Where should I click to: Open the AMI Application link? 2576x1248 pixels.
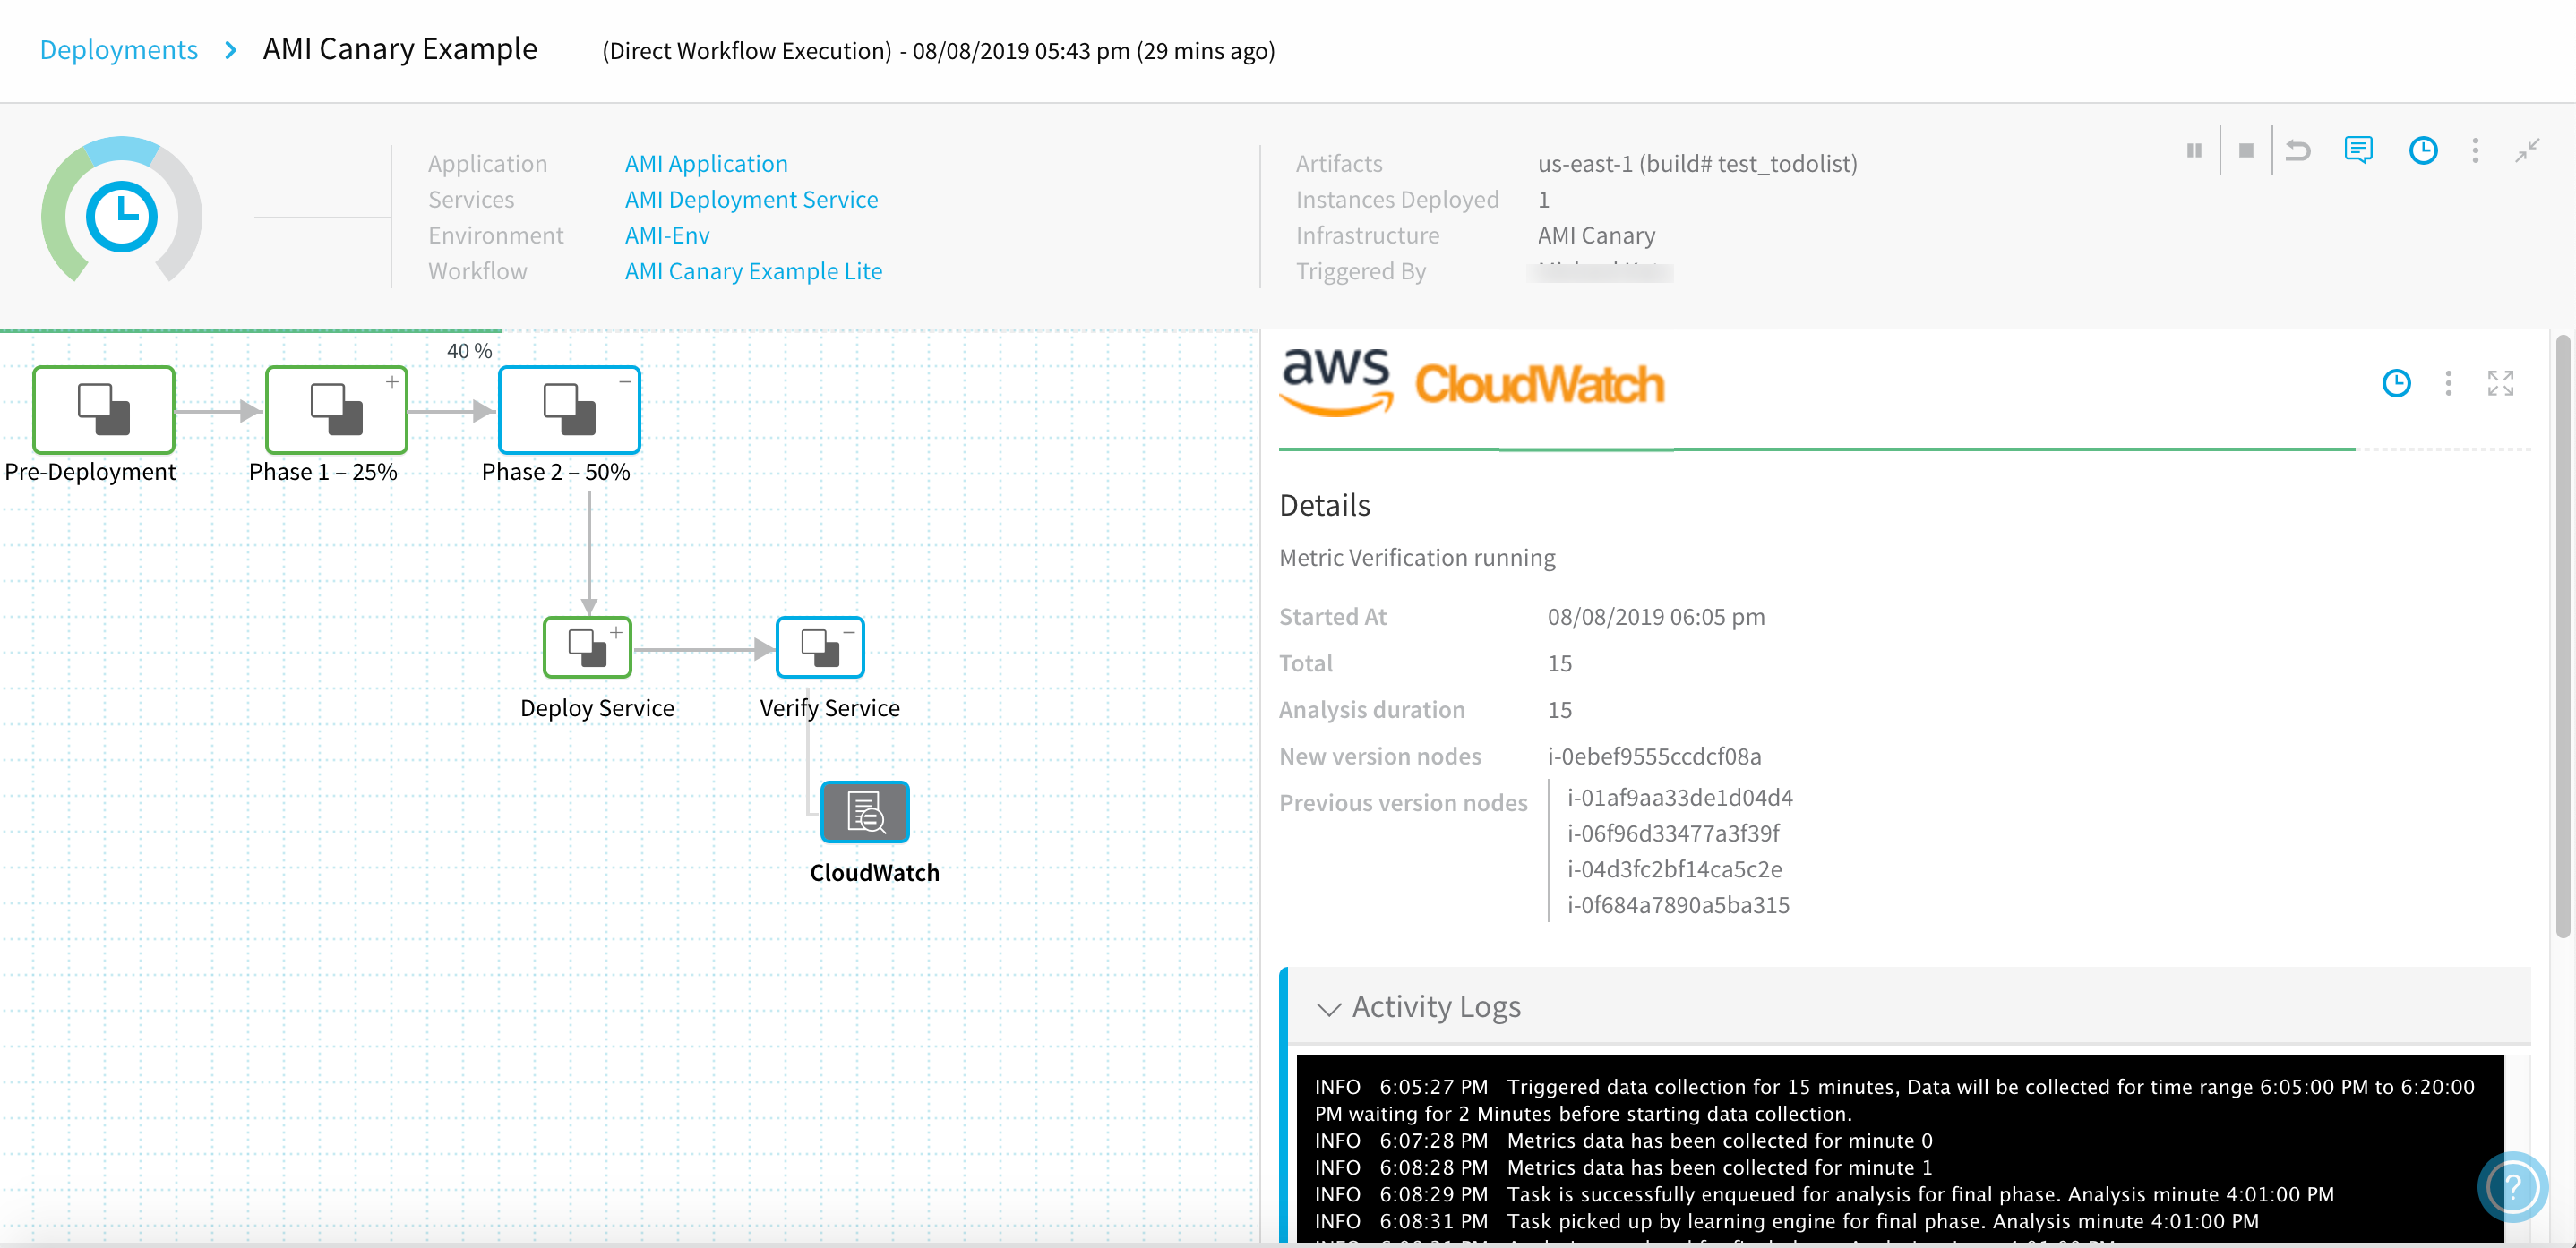coord(706,164)
